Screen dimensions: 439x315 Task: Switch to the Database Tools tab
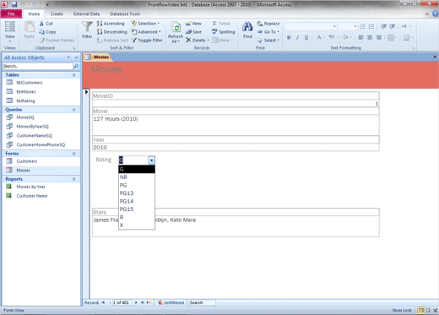[125, 14]
